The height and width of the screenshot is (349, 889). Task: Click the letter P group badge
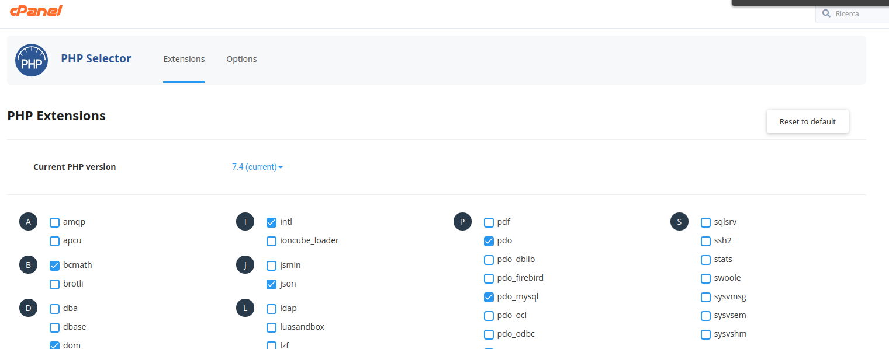[462, 222]
